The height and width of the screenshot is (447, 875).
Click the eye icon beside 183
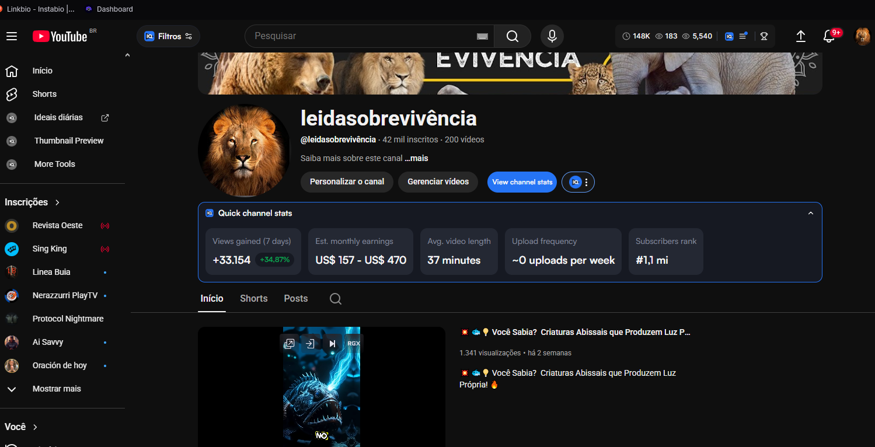659,36
